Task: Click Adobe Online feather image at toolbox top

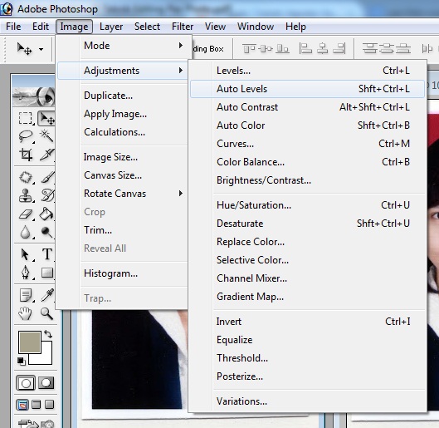Action: [33, 96]
